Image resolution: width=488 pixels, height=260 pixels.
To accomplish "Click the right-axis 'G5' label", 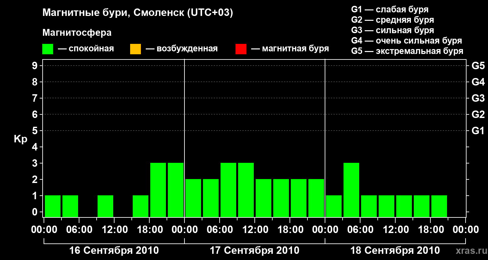I will [478, 66].
